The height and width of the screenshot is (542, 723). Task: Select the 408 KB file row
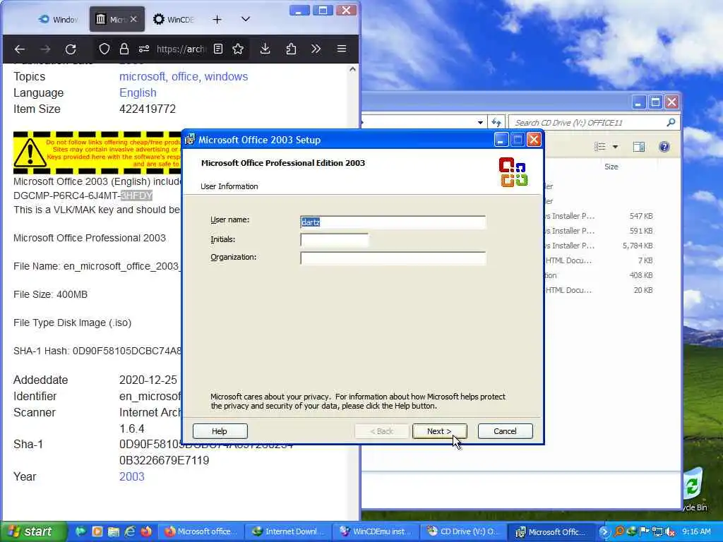599,276
